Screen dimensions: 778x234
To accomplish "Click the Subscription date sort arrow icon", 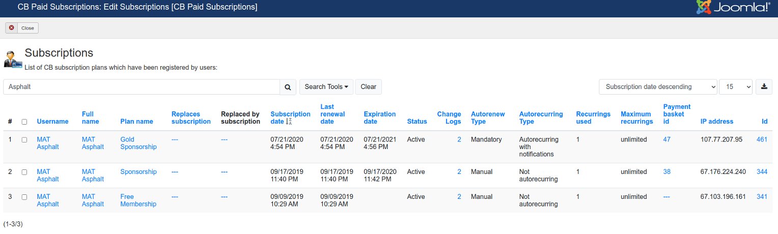I will pyautogui.click(x=289, y=122).
